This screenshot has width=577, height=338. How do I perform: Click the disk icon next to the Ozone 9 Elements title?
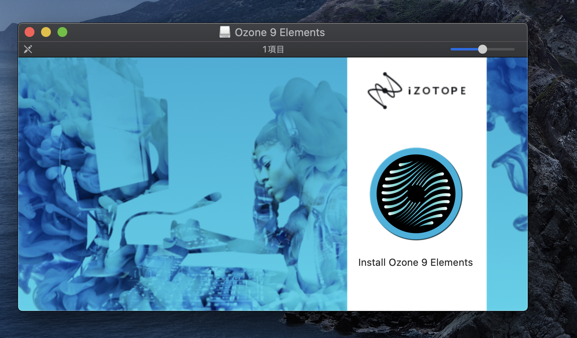[225, 32]
